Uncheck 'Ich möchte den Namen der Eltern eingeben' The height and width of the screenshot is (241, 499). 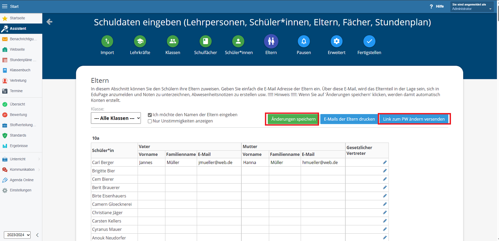click(x=150, y=115)
